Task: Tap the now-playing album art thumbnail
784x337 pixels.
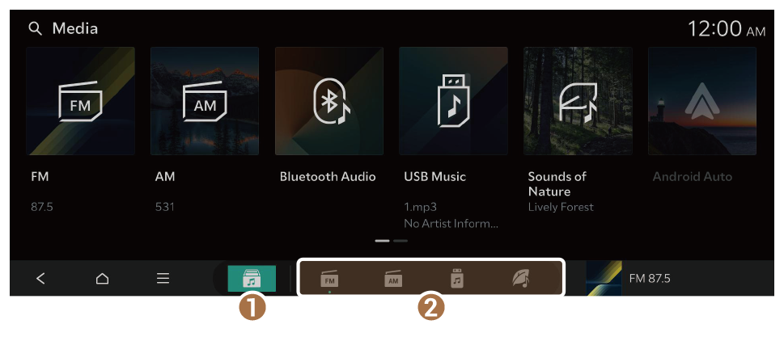Action: point(604,278)
